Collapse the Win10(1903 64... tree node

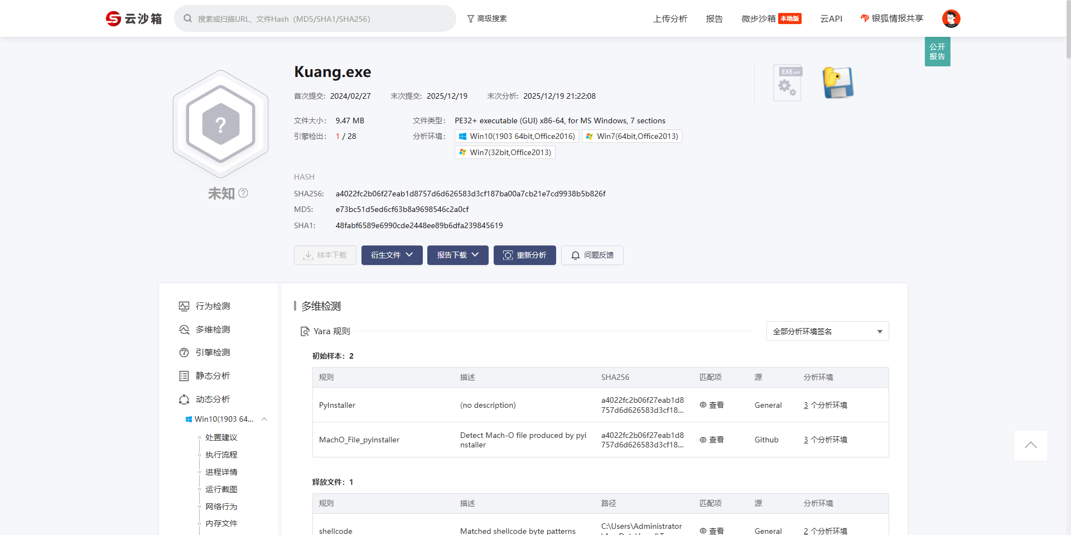[264, 420]
